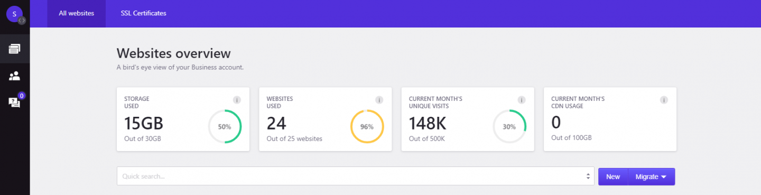Open the account avatar labeled S

tap(14, 14)
